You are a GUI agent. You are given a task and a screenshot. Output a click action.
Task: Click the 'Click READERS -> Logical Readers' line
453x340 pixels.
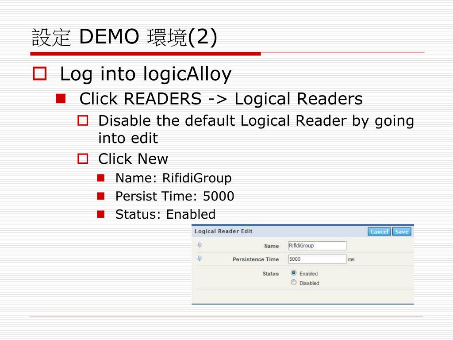point(221,99)
